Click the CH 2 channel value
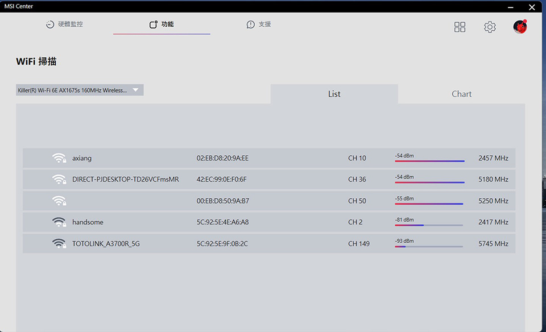Screen dimensions: 546x332 coord(355,222)
